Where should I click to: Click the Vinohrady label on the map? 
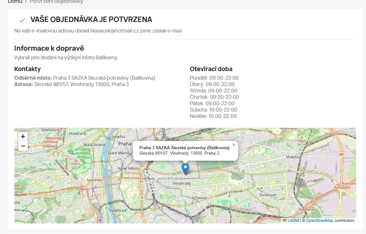(182, 183)
